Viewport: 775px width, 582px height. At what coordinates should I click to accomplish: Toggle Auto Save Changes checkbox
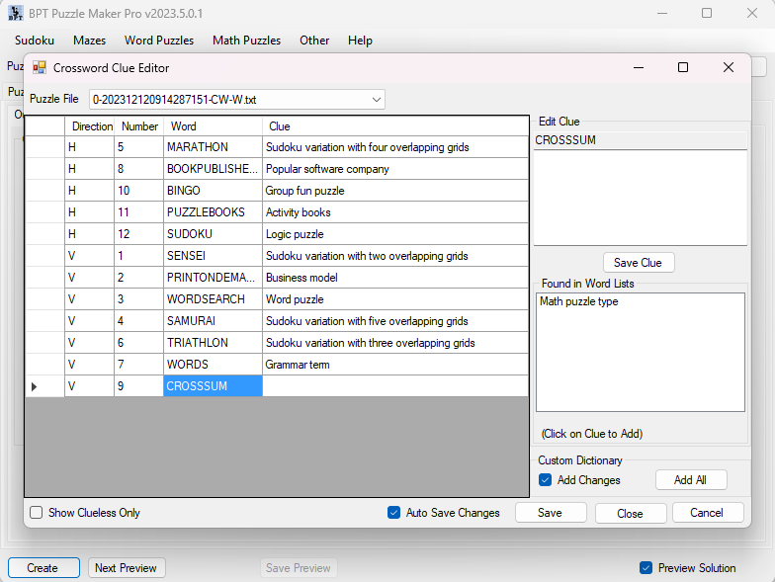[x=394, y=513]
